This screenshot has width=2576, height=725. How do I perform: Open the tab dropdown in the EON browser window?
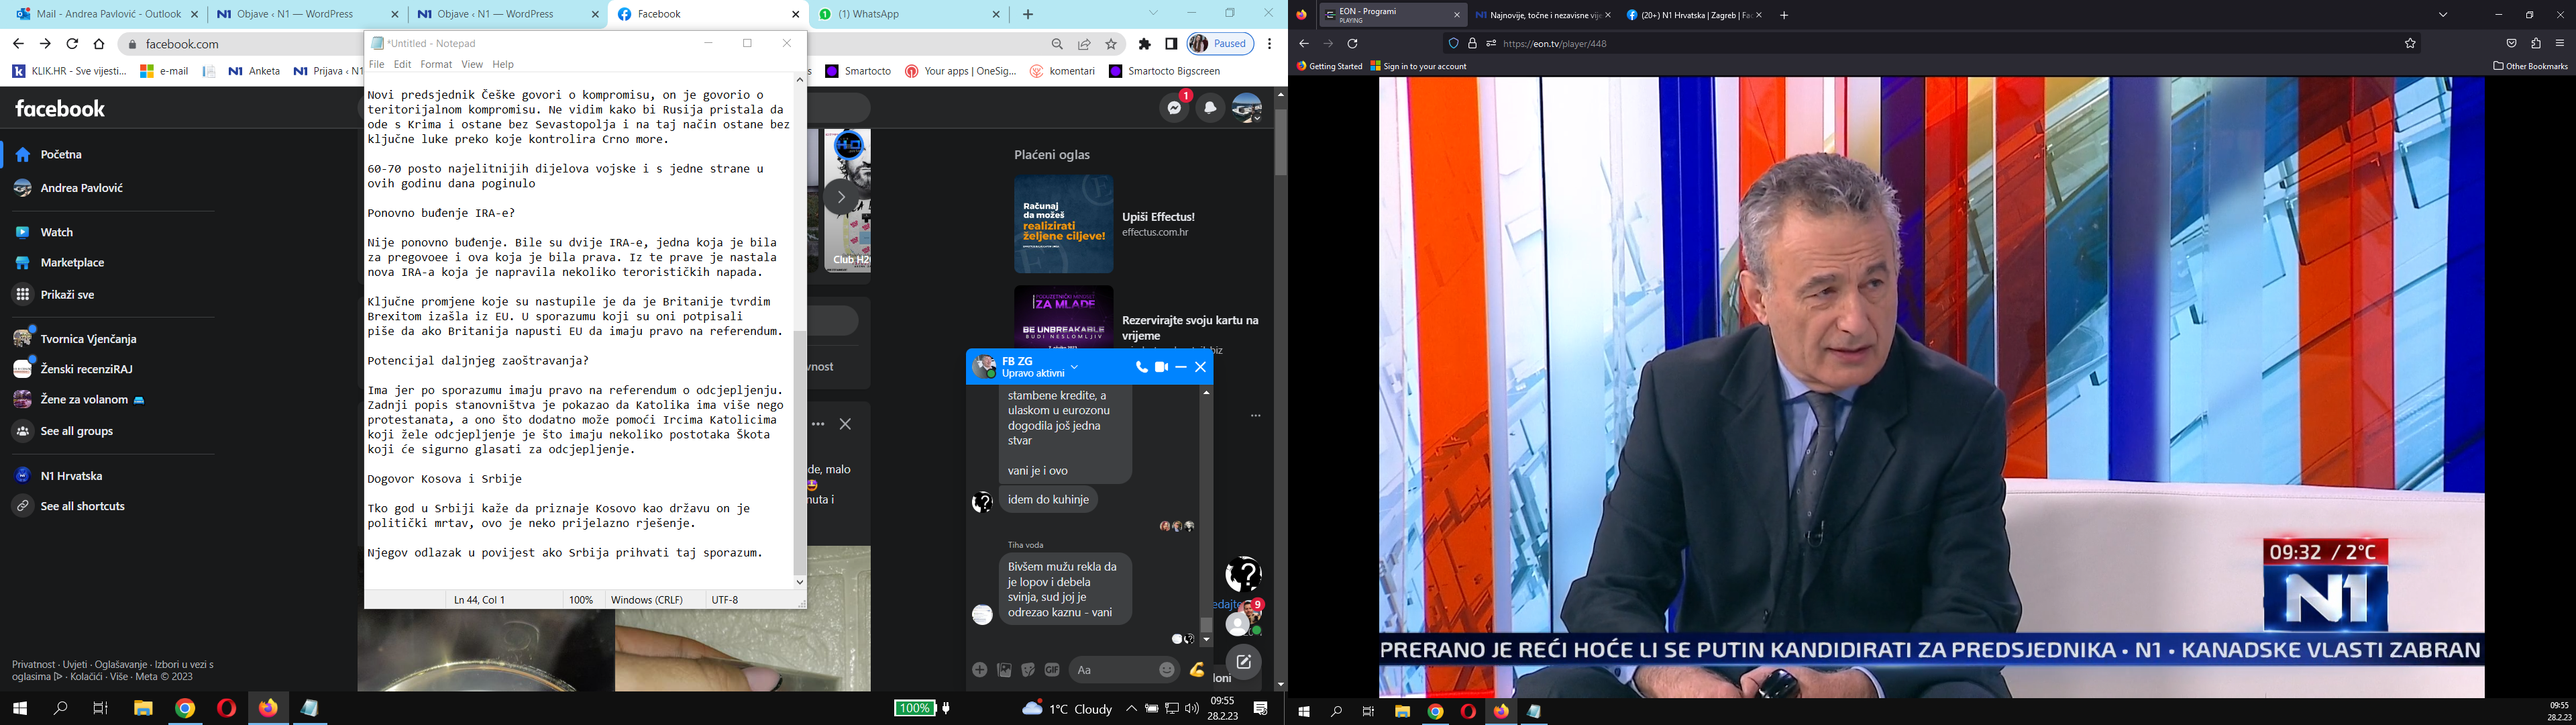pos(2444,15)
